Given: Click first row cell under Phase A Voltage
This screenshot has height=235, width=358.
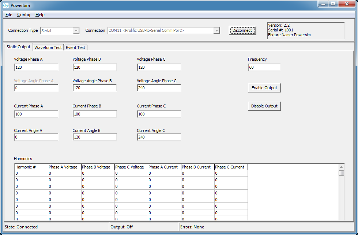Looking at the screenshot, I should point(65,173).
